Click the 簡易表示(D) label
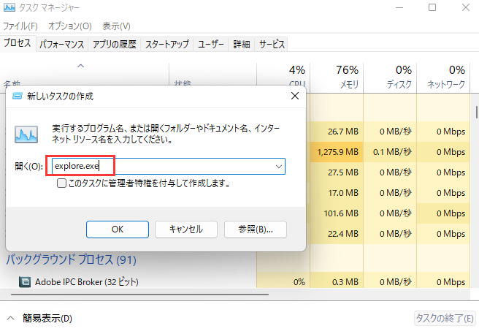 [47, 319]
